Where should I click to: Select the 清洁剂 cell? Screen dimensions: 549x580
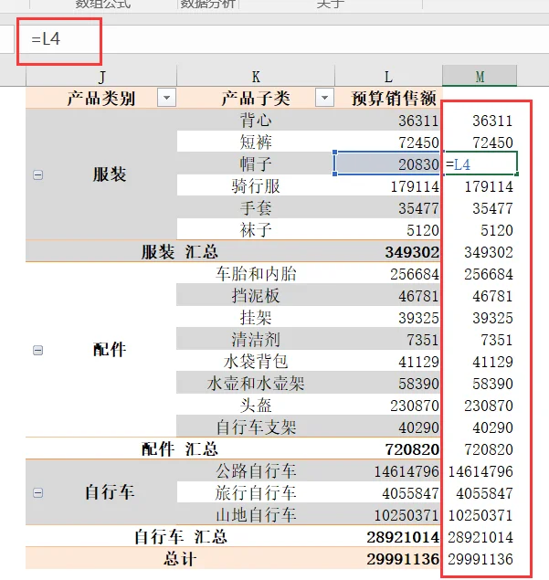tap(256, 339)
